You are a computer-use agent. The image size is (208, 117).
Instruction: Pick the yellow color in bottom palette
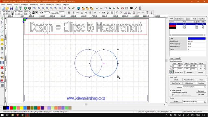[21, 108]
